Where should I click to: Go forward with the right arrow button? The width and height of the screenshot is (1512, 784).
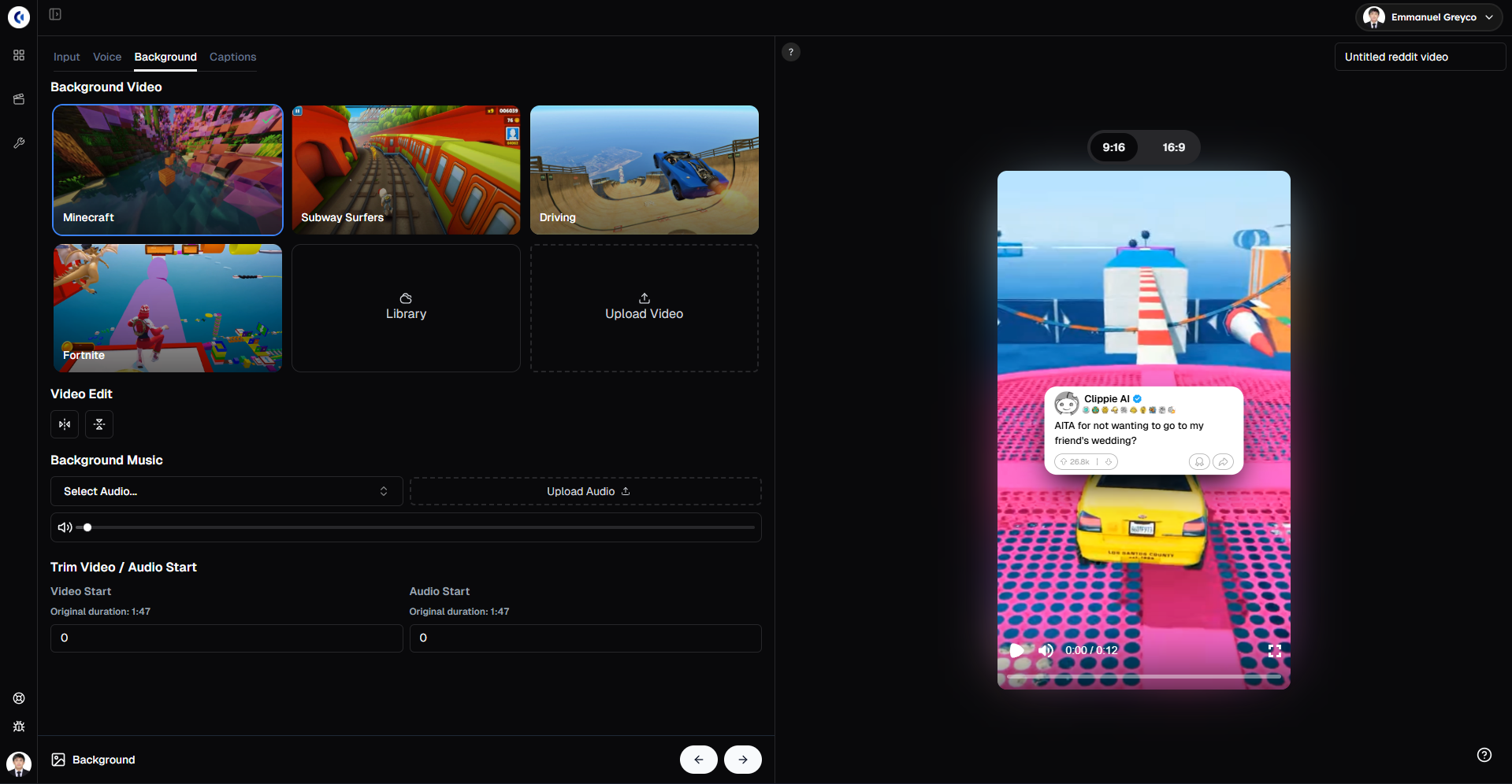pos(743,760)
